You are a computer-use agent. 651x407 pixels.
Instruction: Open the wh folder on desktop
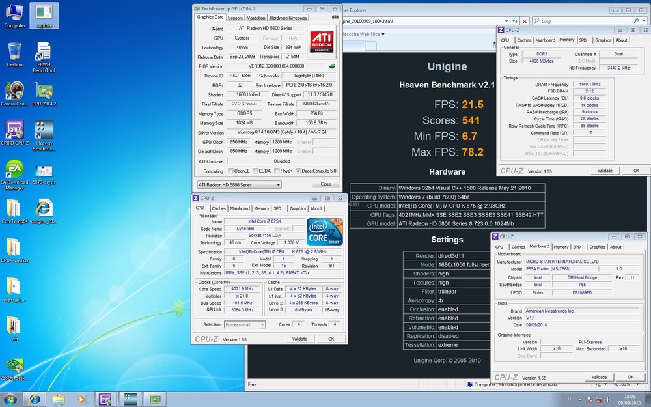(14, 328)
